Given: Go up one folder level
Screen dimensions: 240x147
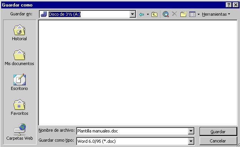Looking at the screenshot, I should [x=154, y=15].
